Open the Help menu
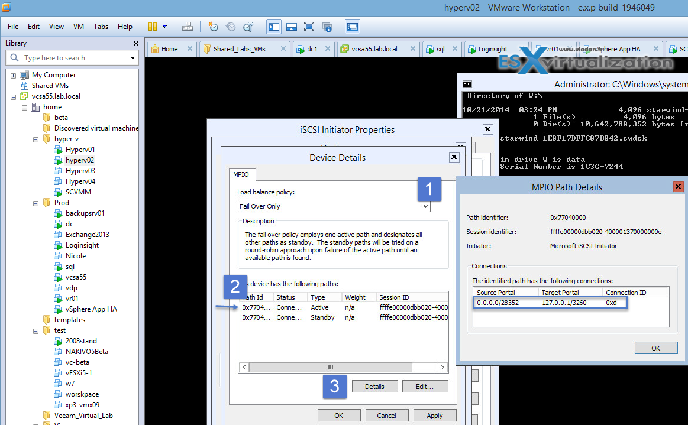 point(125,27)
